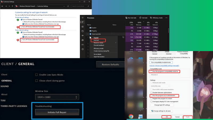The image size is (213, 120).
Task: Refresh the Customize Settings window
Action: tap(68, 6)
